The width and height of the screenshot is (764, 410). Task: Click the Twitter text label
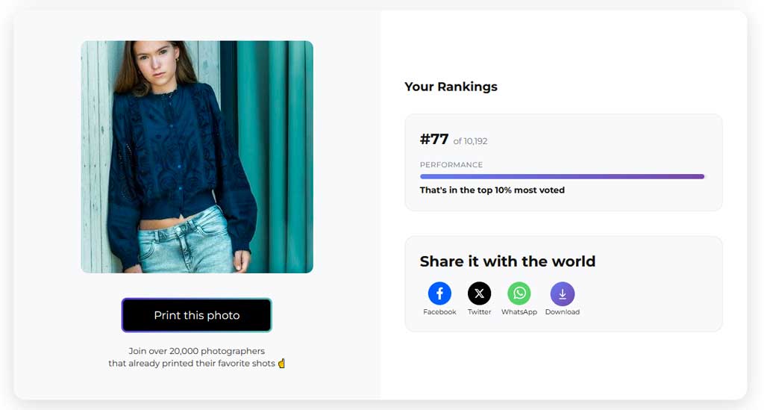[480, 312]
